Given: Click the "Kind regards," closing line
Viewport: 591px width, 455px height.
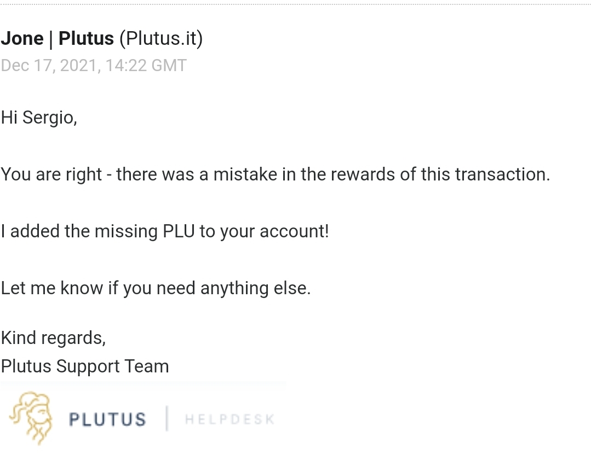Looking at the screenshot, I should tap(53, 338).
